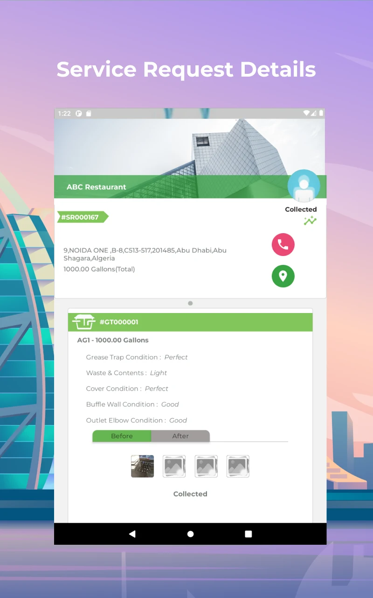Tap the battery icon in status bar
The image size is (373, 598).
321,113
